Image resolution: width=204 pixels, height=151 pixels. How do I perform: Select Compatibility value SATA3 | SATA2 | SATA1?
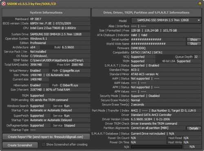pyautogui.click(x=146, y=52)
